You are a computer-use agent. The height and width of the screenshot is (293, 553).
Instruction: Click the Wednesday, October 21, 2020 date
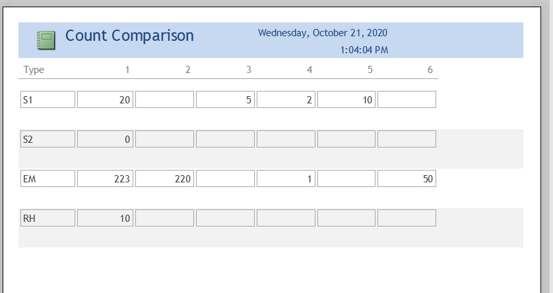(x=323, y=33)
